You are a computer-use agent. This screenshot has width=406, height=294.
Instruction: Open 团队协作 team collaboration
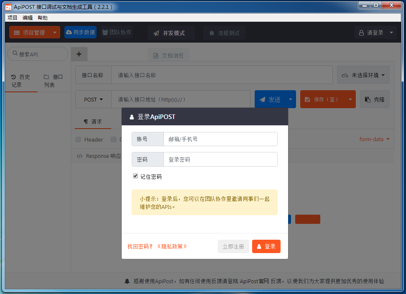pos(117,32)
